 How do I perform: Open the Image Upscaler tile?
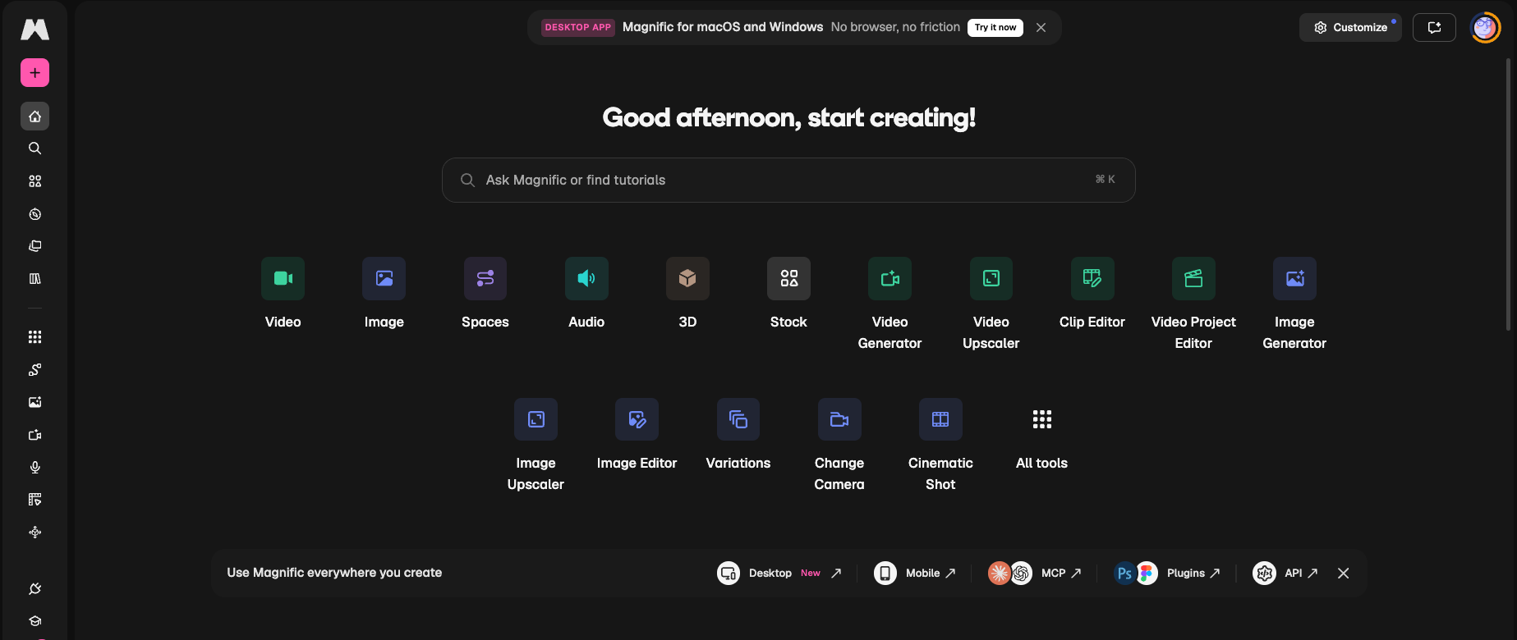click(x=536, y=446)
